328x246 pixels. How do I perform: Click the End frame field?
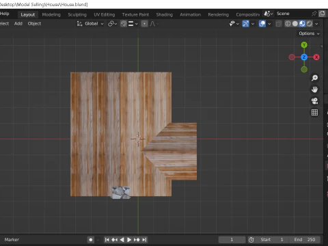pos(304,240)
